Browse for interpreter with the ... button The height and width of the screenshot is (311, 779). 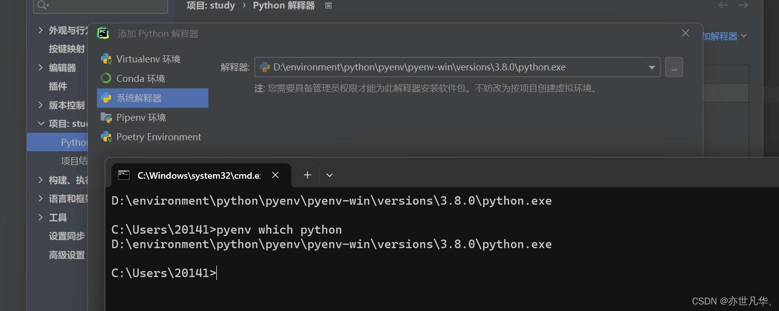click(x=674, y=67)
